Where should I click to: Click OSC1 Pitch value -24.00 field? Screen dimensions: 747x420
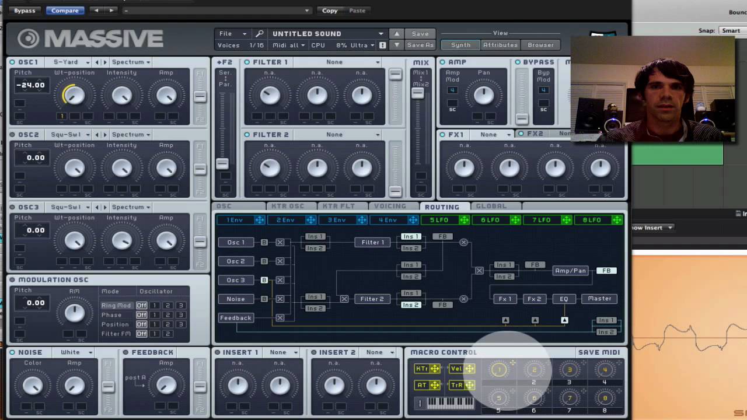30,85
